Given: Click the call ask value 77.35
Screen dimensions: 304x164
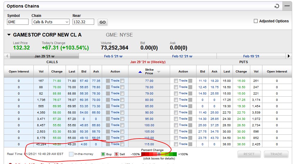Looking at the screenshot, I should click(96, 81).
